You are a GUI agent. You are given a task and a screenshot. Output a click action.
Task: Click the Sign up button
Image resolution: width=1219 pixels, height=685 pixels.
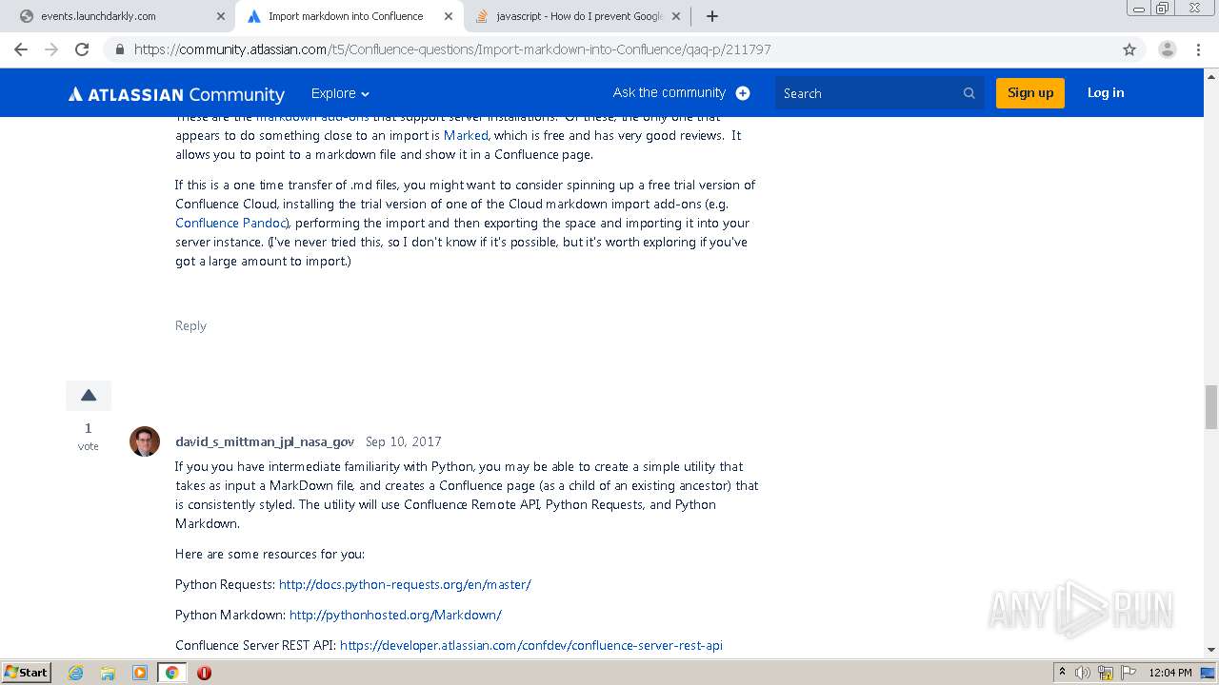pyautogui.click(x=1030, y=92)
